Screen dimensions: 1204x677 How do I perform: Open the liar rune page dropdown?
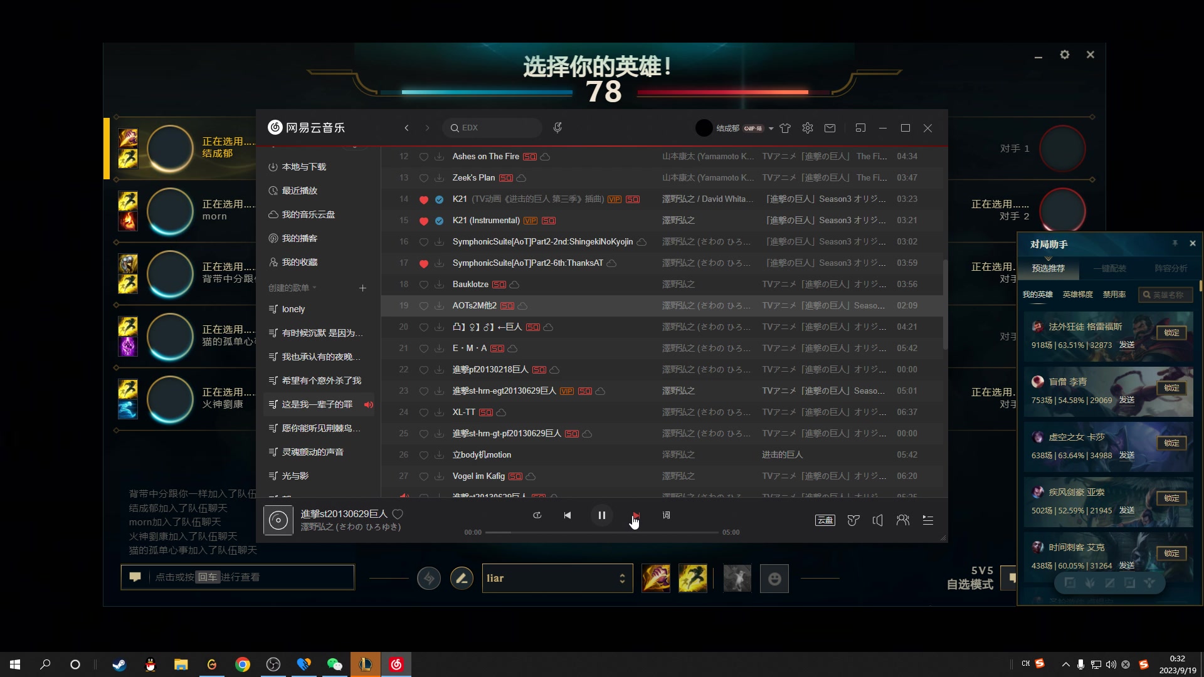(x=557, y=578)
